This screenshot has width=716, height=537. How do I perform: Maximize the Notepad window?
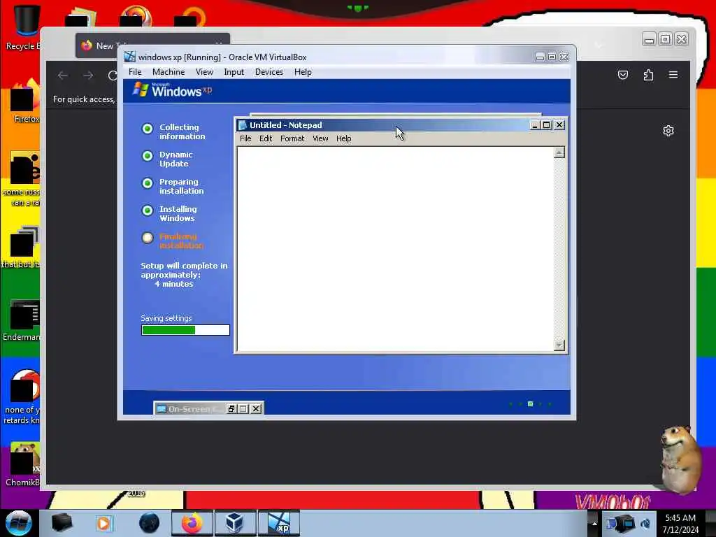546,125
